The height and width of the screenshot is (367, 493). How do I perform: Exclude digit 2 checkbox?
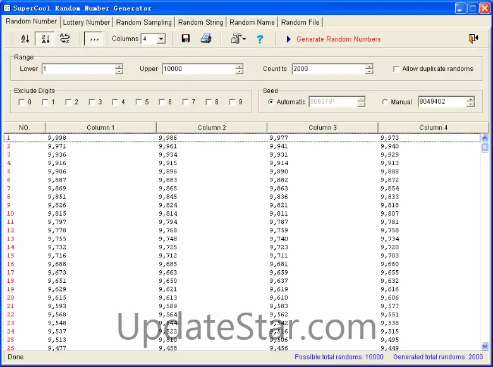(68, 102)
